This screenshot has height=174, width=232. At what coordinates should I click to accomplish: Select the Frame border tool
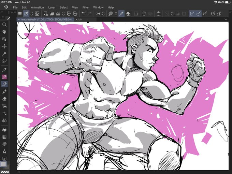4,158
